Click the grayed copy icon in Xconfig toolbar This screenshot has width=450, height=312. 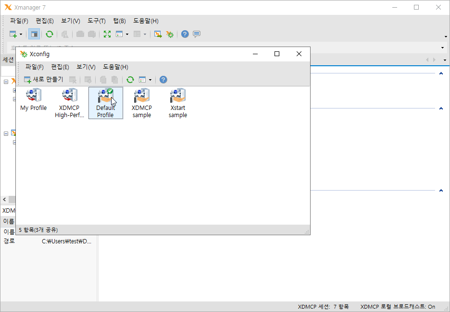[103, 80]
